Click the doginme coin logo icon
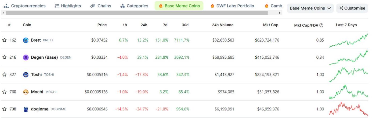The height and width of the screenshot is (118, 376). click(26, 109)
